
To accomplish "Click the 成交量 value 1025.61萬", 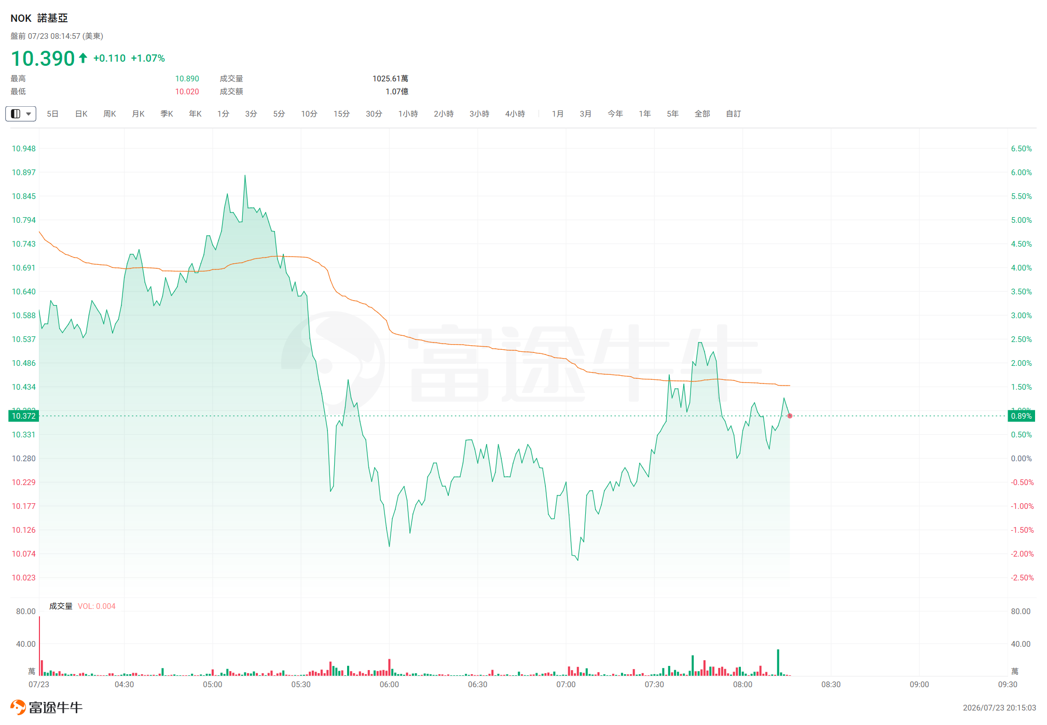I will pyautogui.click(x=390, y=79).
